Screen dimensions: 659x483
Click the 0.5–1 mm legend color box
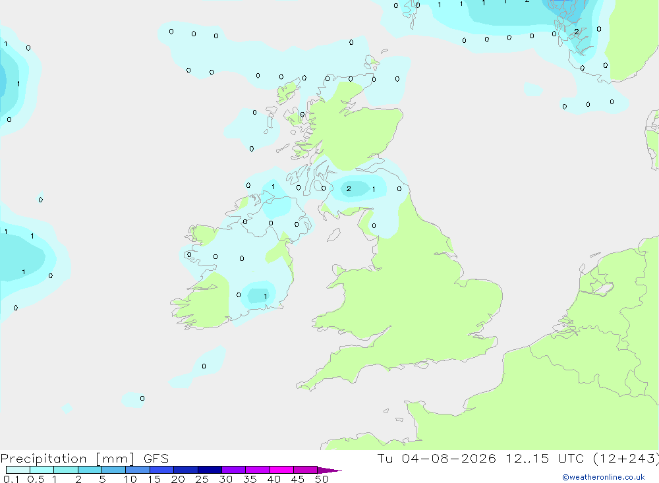click(42, 470)
